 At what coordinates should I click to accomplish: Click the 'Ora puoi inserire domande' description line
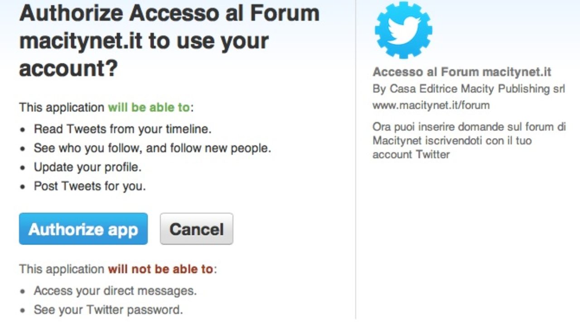tap(469, 127)
